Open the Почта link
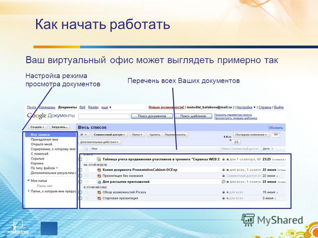The image size is (318, 238). (x=31, y=107)
